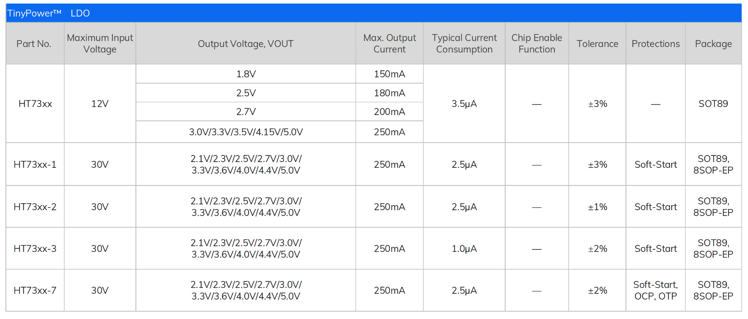Image resolution: width=748 pixels, height=319 pixels.
Task: Click the "30V" cell in the HT73xx-3 row
Action: [100, 248]
